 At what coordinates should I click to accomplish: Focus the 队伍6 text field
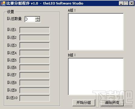coord(35,68)
